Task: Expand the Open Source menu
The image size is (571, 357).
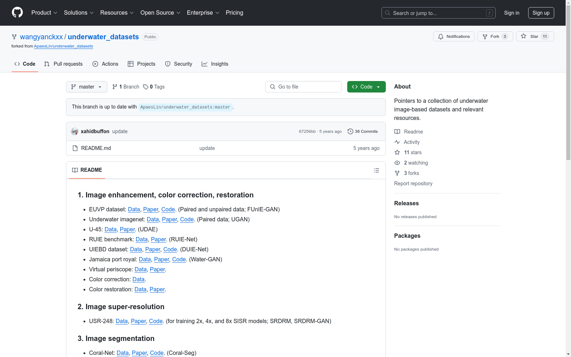Action: coord(160,12)
